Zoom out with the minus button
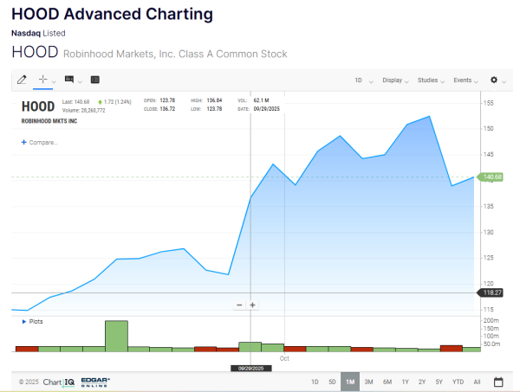Image resolution: width=520 pixels, height=392 pixels. 239,305
